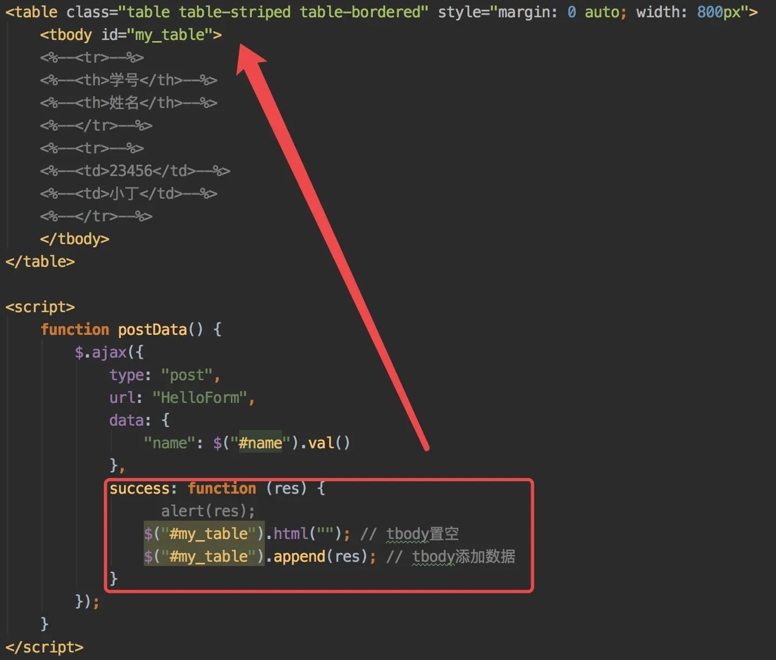776x660 pixels.
Task: Click the function postData() declaration line
Action: pos(131,329)
